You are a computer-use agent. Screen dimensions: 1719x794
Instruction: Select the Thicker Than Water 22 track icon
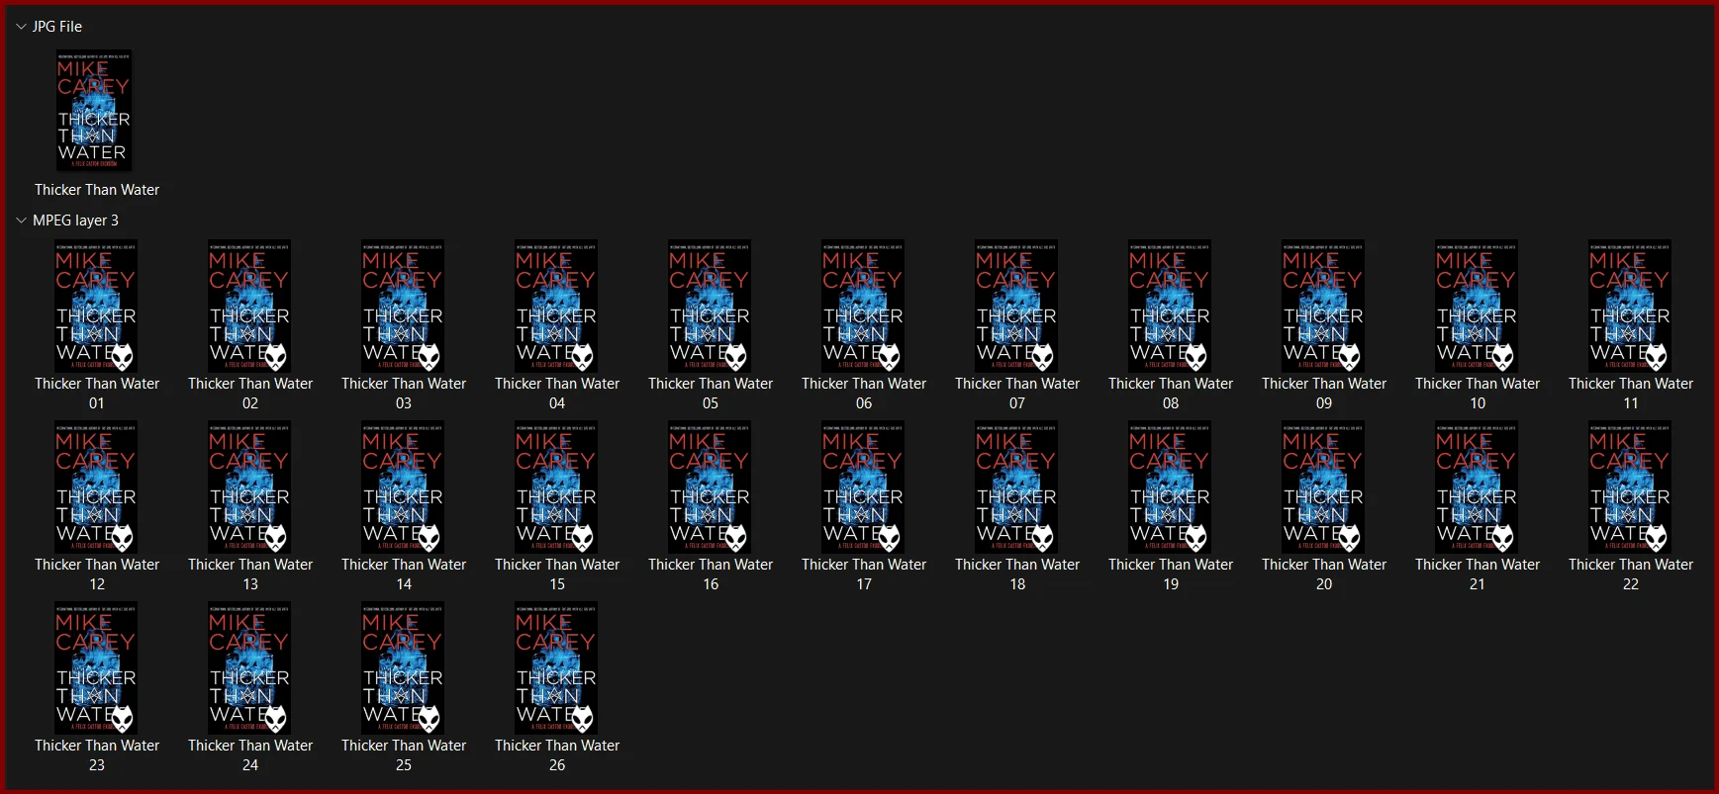pyautogui.click(x=1630, y=486)
